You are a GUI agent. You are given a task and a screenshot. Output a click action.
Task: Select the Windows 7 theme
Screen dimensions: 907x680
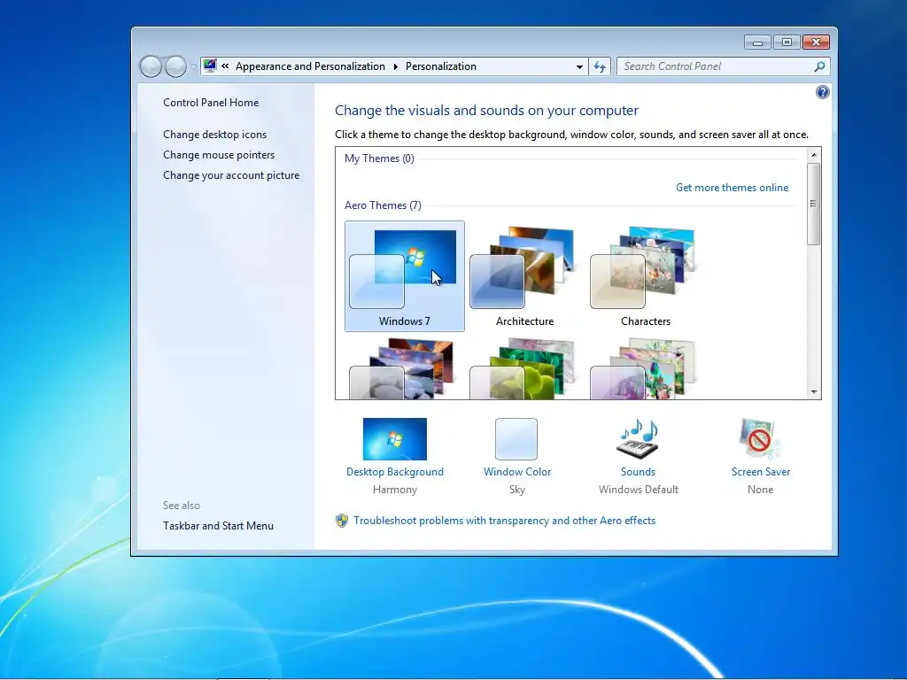tap(404, 276)
